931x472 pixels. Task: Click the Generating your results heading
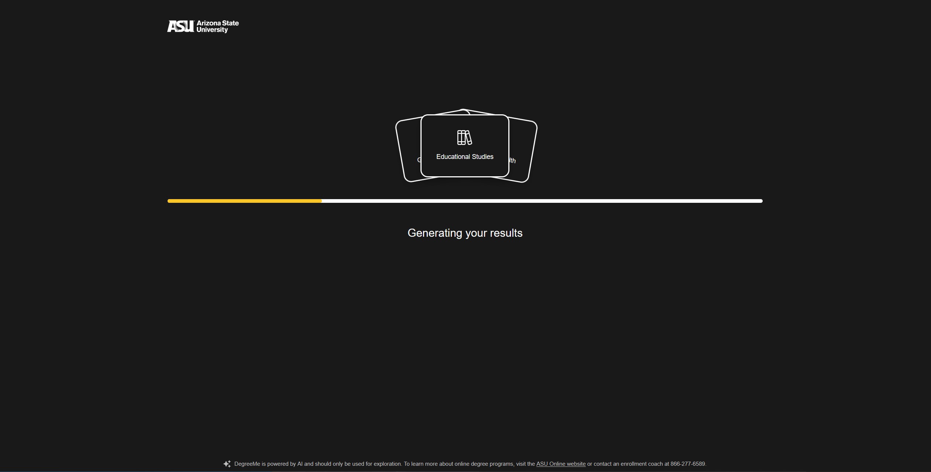[x=465, y=233]
